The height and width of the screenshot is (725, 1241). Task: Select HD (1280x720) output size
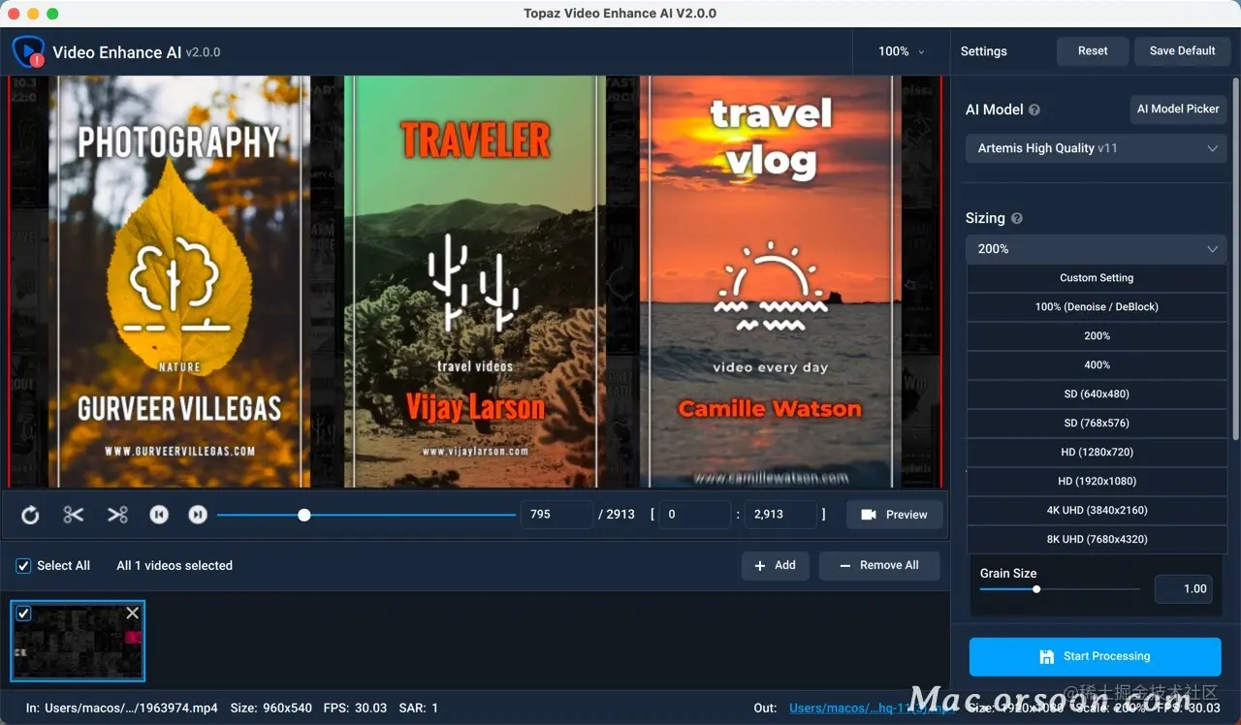pos(1097,452)
